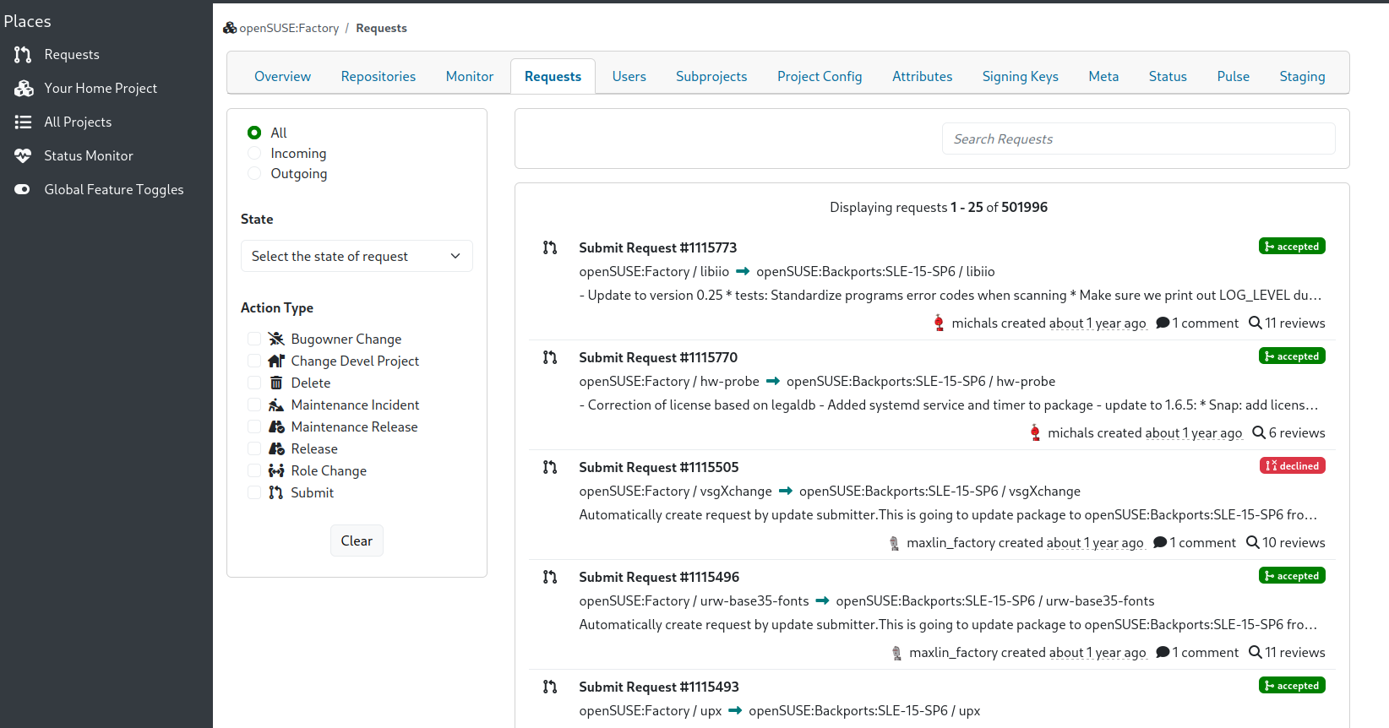Viewport: 1389px width, 728px height.
Task: Click the request icon beside Submit Request #1115493
Action: coord(550,687)
